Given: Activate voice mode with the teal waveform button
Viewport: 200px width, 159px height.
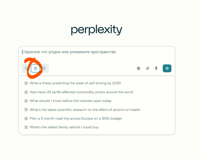Looking at the screenshot, I should [167, 68].
